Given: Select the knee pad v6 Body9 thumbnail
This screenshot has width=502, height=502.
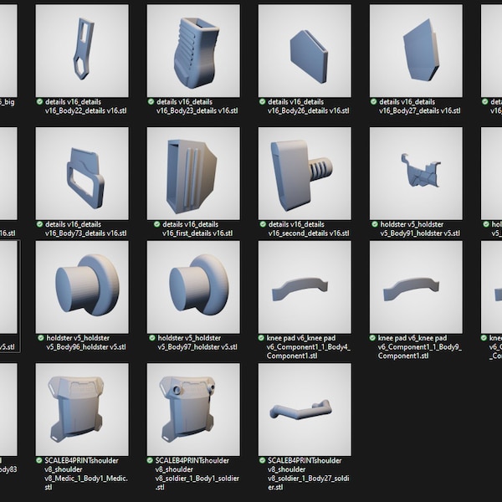Looking at the screenshot, I should pos(416,287).
